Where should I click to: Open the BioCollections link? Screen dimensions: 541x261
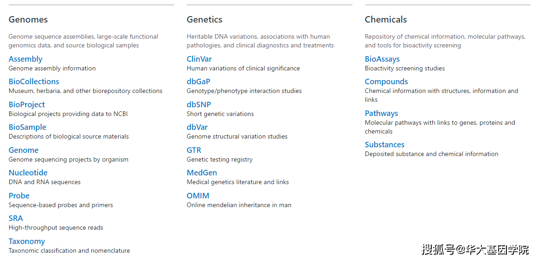tap(34, 82)
